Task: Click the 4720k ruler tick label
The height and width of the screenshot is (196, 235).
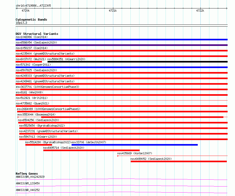Action: tap(26, 11)
